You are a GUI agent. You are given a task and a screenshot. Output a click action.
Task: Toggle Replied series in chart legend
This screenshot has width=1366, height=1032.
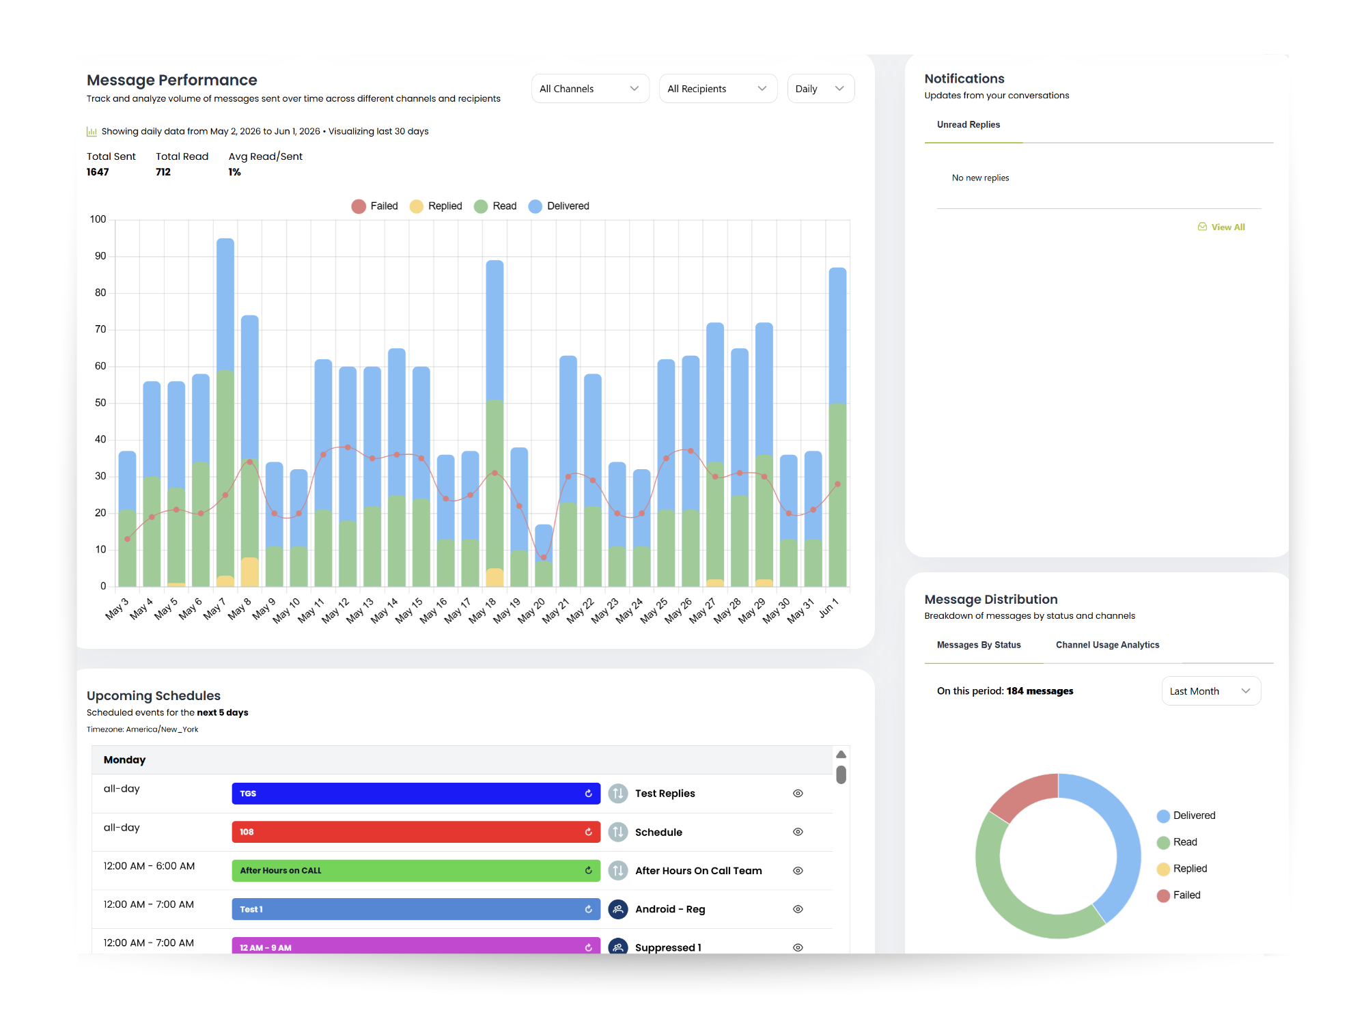coord(436,206)
